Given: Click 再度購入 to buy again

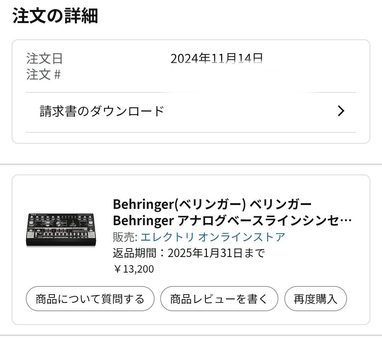Looking at the screenshot, I should click(315, 298).
